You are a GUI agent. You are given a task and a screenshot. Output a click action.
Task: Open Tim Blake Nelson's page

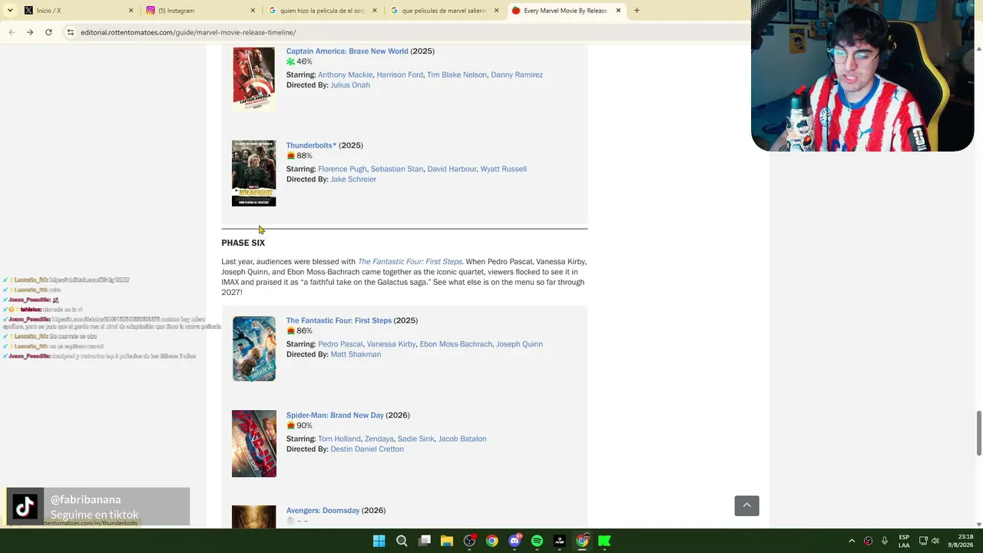tap(457, 75)
